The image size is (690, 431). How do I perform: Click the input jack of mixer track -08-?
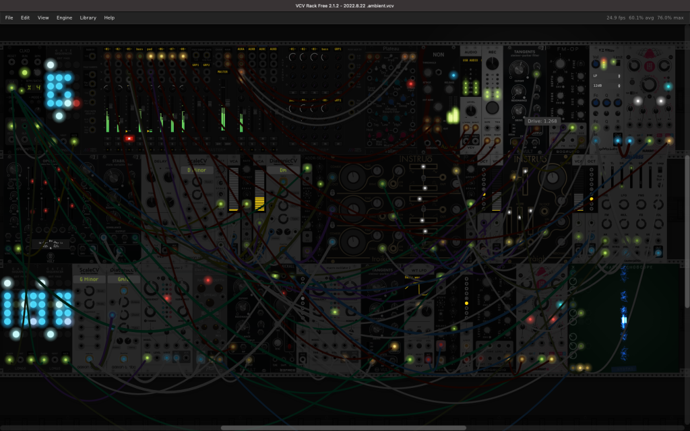coord(183,57)
